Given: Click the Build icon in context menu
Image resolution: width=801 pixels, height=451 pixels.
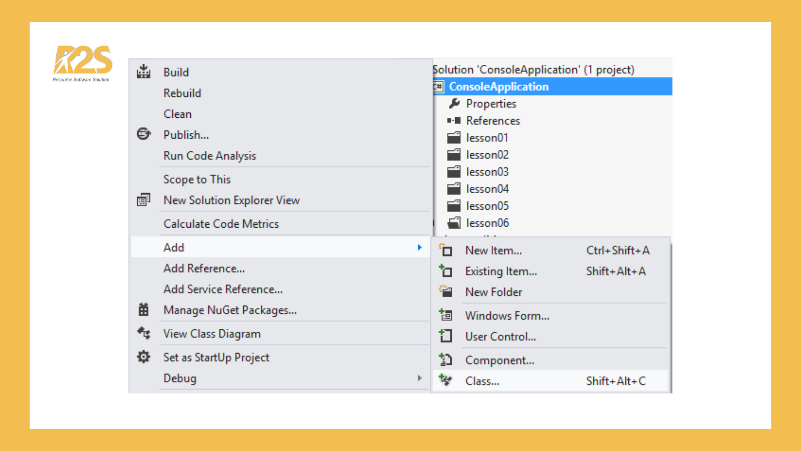Looking at the screenshot, I should coord(144,72).
